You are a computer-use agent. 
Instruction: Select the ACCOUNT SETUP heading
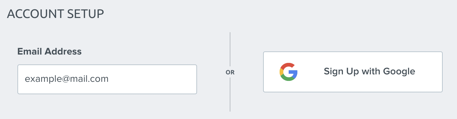point(55,14)
